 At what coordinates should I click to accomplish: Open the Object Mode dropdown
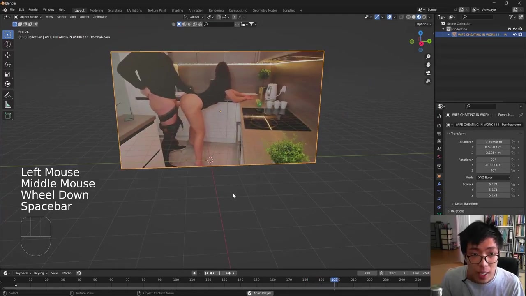click(x=28, y=17)
